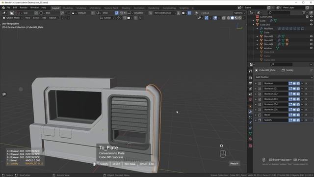Open the Add Modifier dropdown
The image size is (314, 177).
tap(284, 77)
